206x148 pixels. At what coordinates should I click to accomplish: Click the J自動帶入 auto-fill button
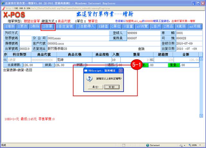pyautogui.click(x=86, y=26)
